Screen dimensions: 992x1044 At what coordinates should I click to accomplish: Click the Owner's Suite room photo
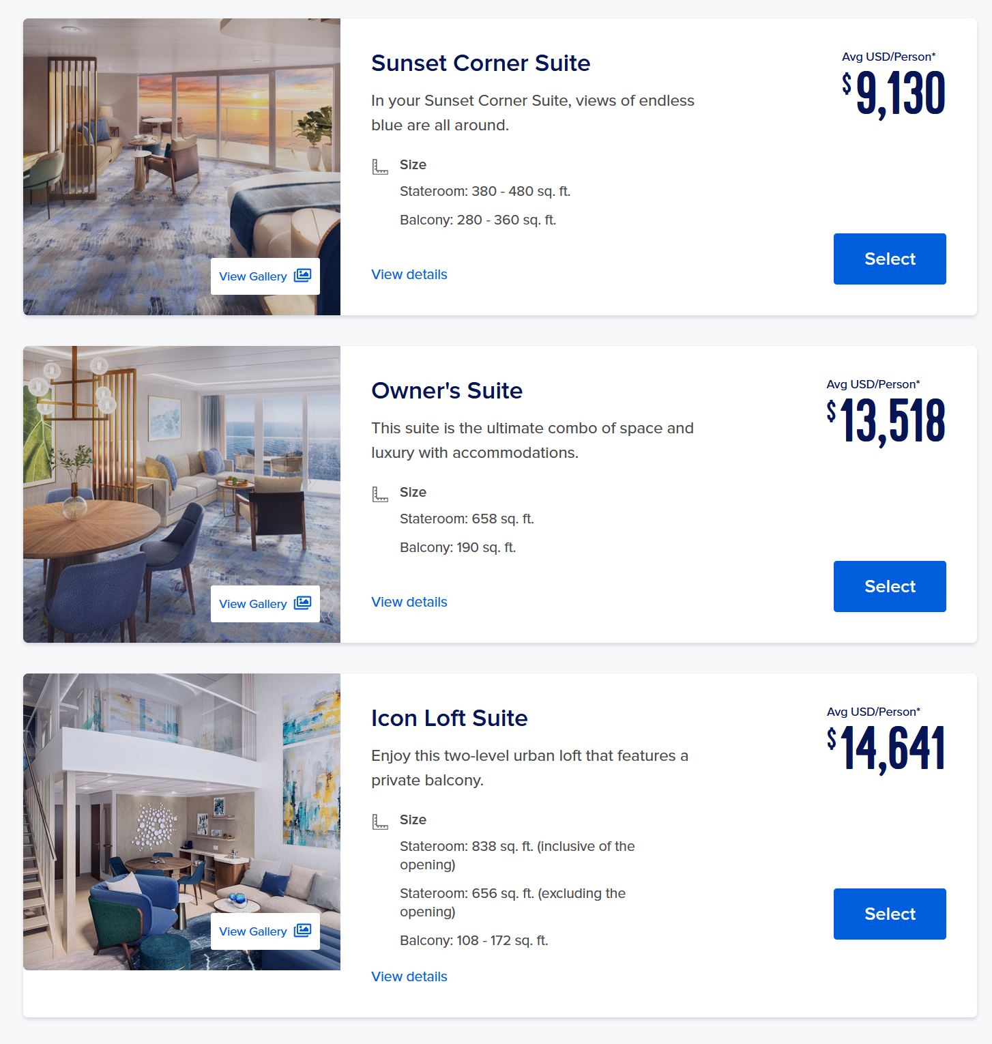coord(181,494)
